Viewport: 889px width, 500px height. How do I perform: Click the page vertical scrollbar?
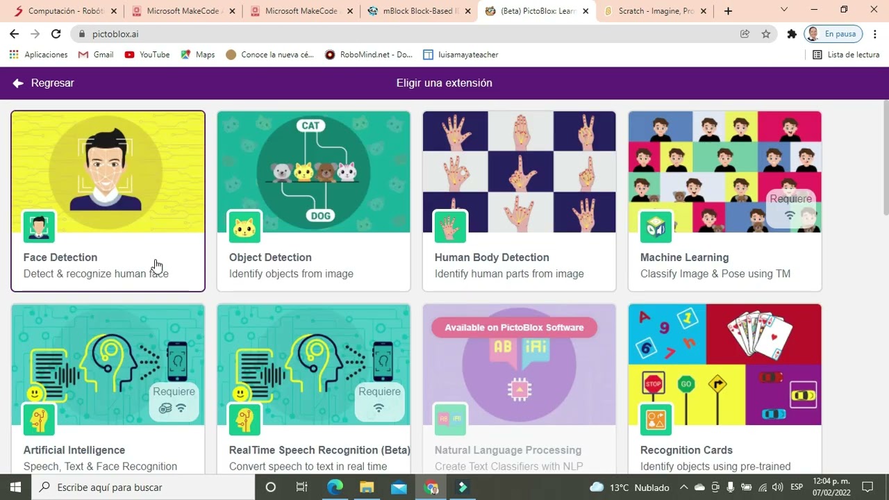point(885,156)
